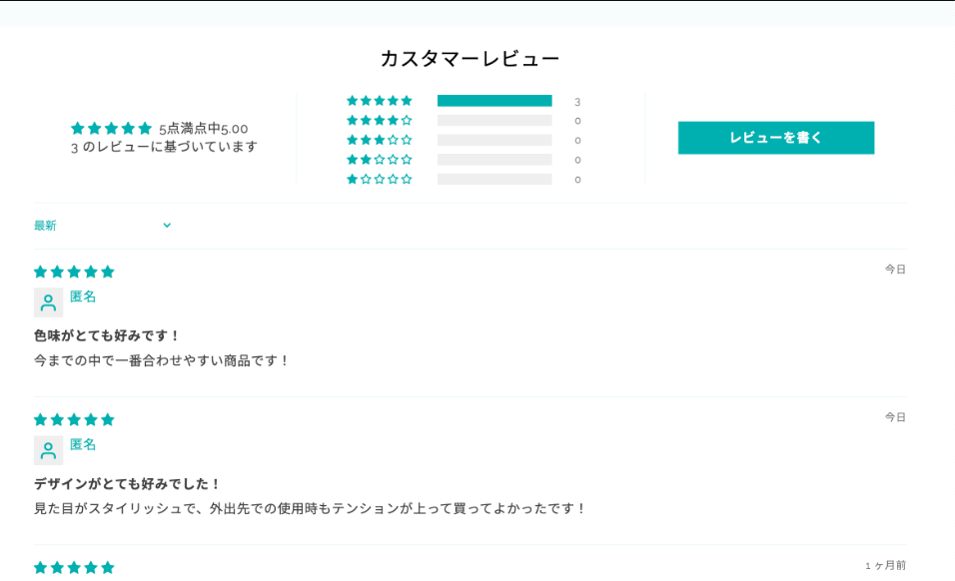Viewport: 955px width, 581px height.
Task: Select the anonymous avatar icon on first review
Action: coord(48,301)
